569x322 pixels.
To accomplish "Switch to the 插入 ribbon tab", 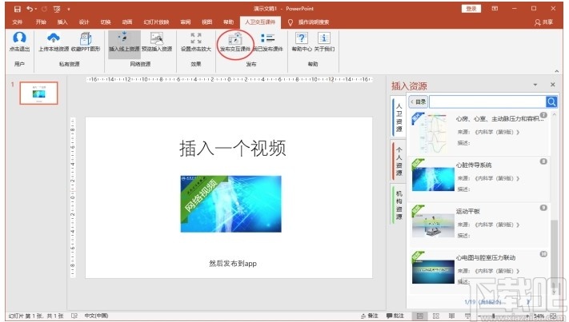I will (x=62, y=22).
